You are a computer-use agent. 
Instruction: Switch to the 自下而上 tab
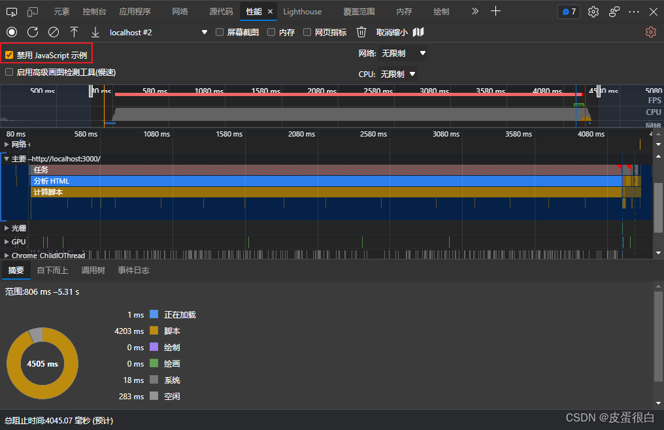click(x=52, y=271)
